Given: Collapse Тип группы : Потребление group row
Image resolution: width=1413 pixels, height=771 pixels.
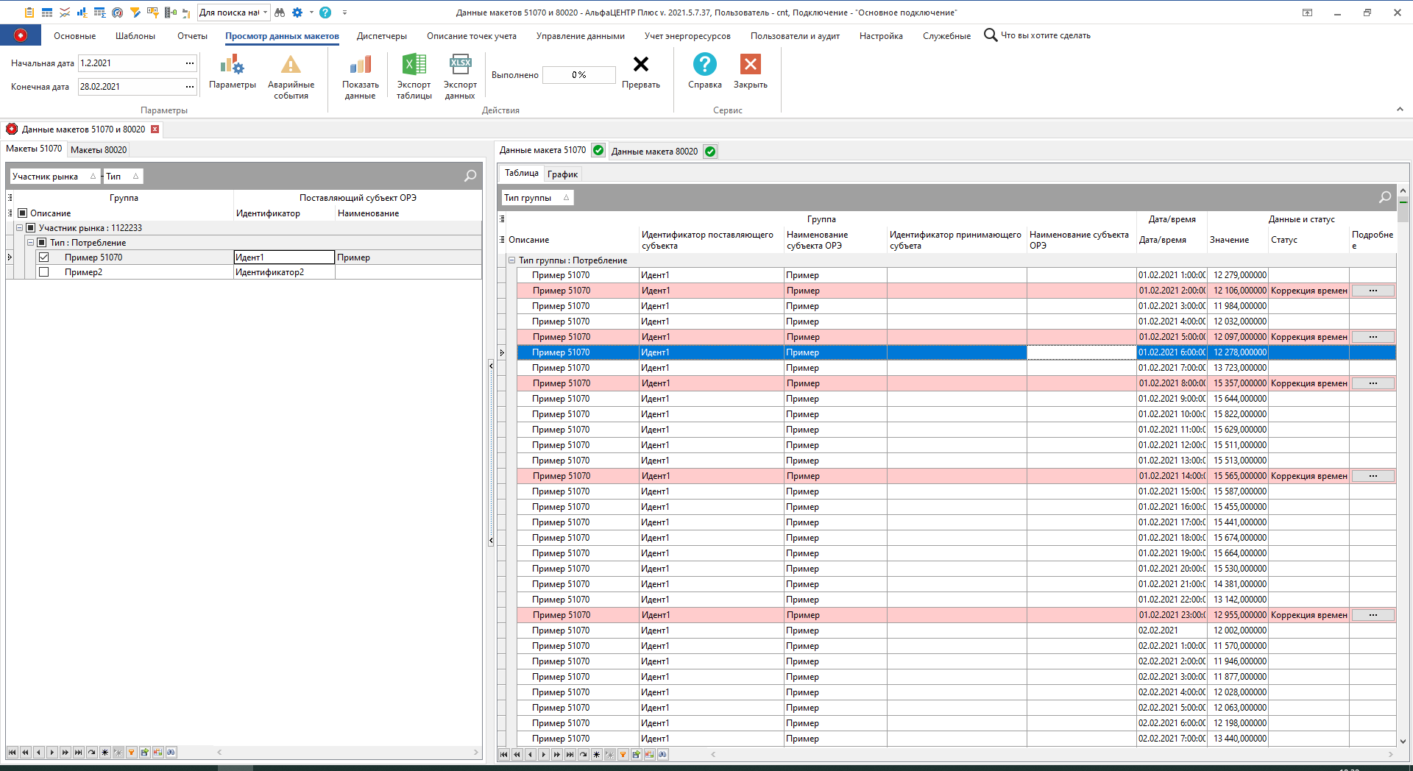Looking at the screenshot, I should click(x=511, y=260).
